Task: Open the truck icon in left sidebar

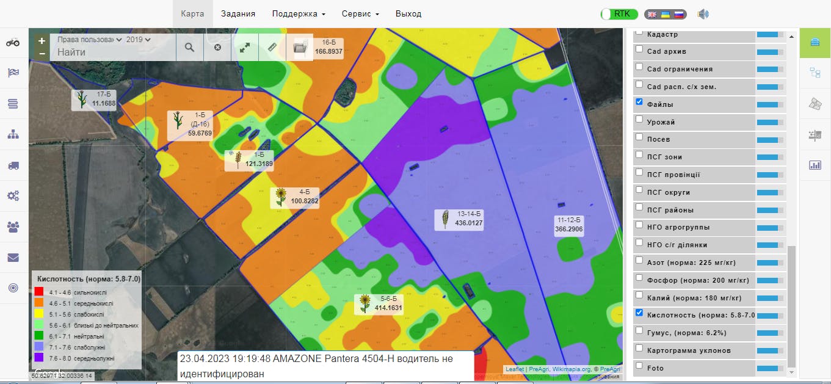Action: pyautogui.click(x=13, y=165)
